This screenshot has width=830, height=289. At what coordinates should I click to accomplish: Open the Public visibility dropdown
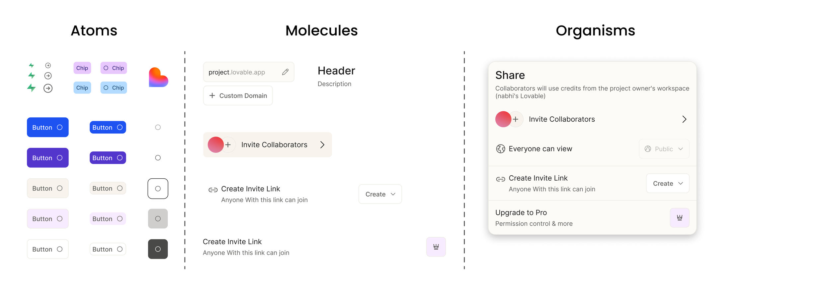(664, 149)
